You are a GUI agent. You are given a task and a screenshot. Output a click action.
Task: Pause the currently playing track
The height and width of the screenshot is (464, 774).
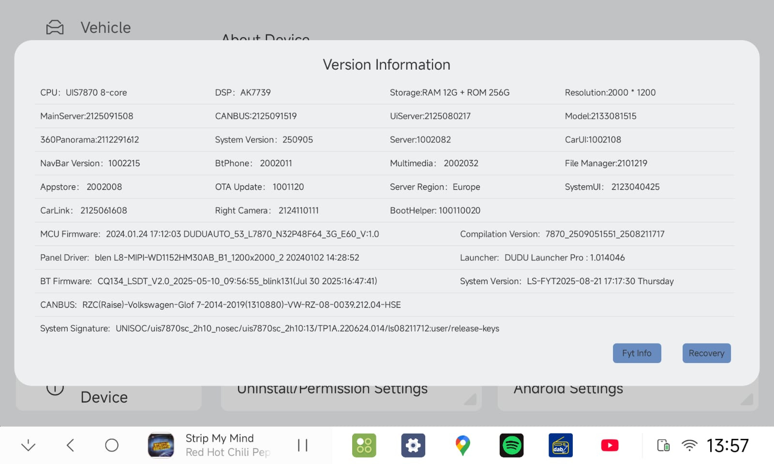(303, 445)
